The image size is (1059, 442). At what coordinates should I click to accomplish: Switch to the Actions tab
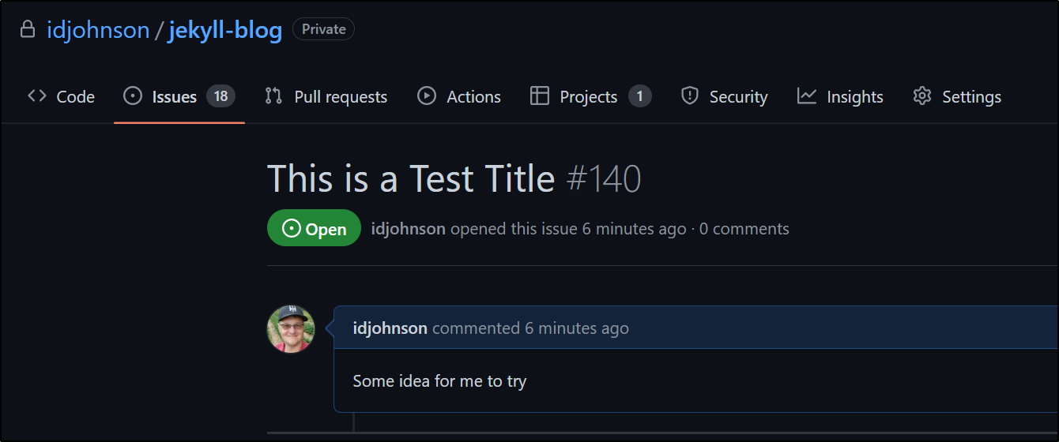459,96
